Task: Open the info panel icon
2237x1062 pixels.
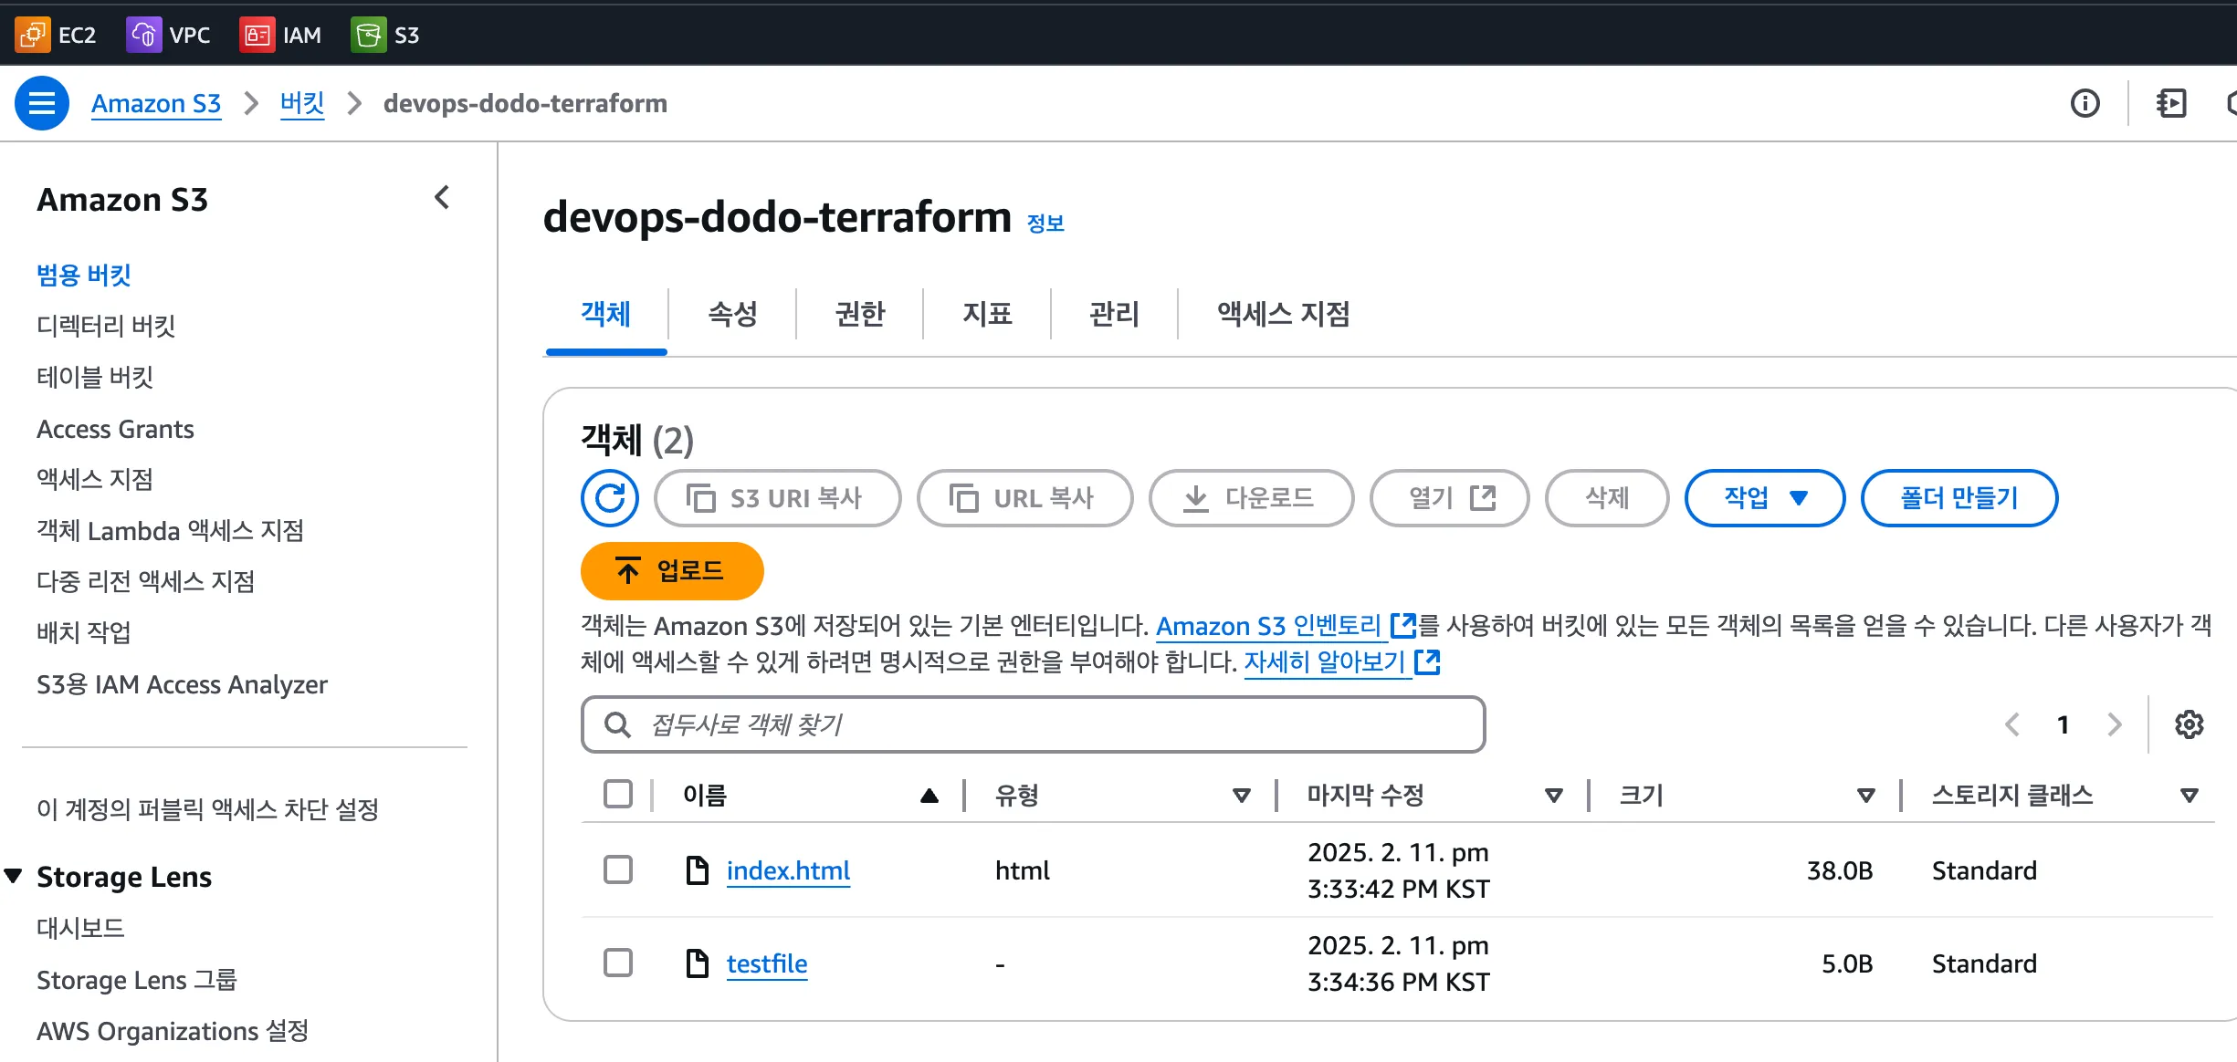Action: coord(2085,103)
